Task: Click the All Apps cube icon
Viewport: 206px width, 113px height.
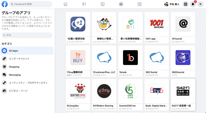Action: pos(4,51)
